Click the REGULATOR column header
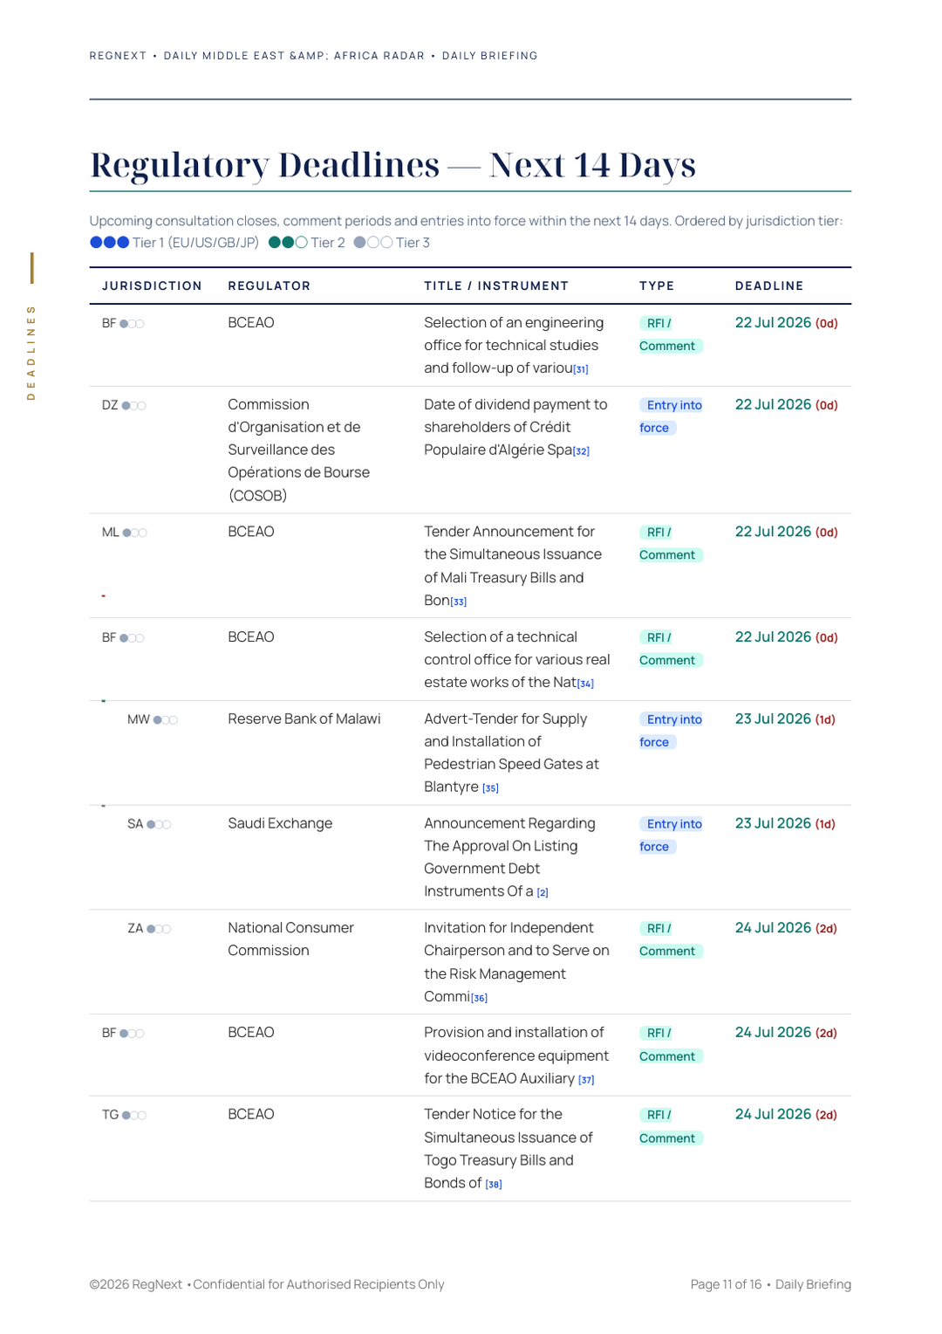Screen dimensions: 942x1334 [x=270, y=286]
